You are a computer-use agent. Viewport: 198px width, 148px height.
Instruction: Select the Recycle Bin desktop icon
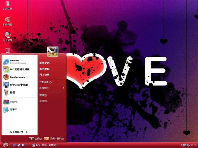tap(8, 51)
